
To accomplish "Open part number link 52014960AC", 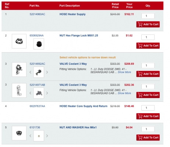I will pos(37,14).
